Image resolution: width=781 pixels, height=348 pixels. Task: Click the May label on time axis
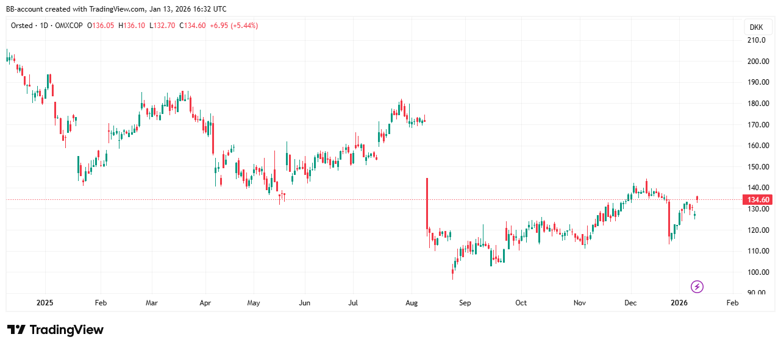pyautogui.click(x=254, y=303)
